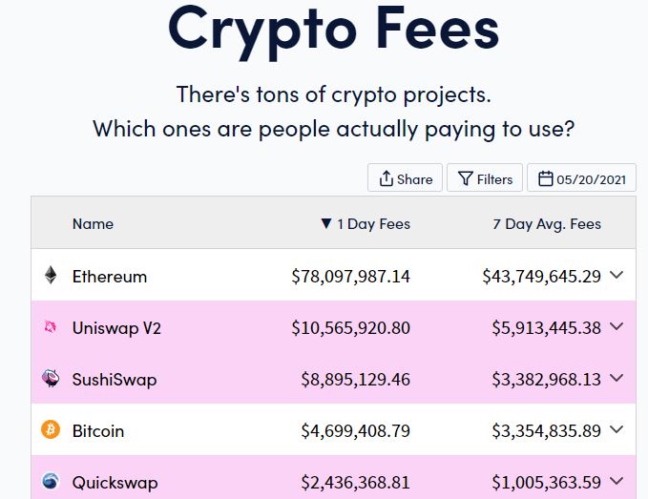Image resolution: width=648 pixels, height=499 pixels.
Task: Click the Uniswap V2 unicorn icon
Action: click(x=51, y=326)
